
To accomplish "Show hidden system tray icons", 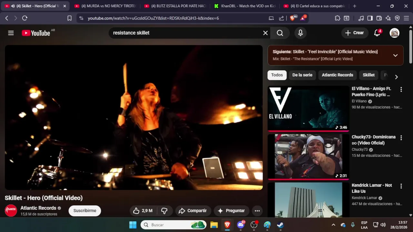I will [x=333, y=225].
